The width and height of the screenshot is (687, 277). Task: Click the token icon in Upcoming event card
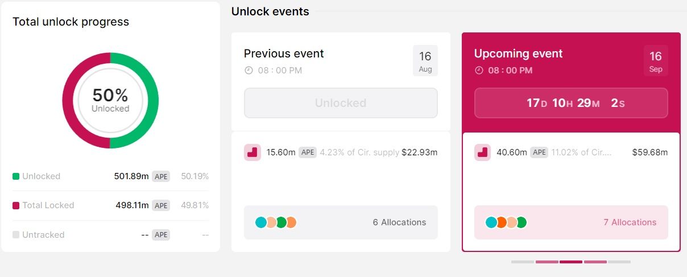coord(482,152)
